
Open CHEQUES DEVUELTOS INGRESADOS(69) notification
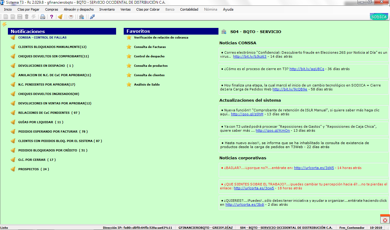coord(49,94)
